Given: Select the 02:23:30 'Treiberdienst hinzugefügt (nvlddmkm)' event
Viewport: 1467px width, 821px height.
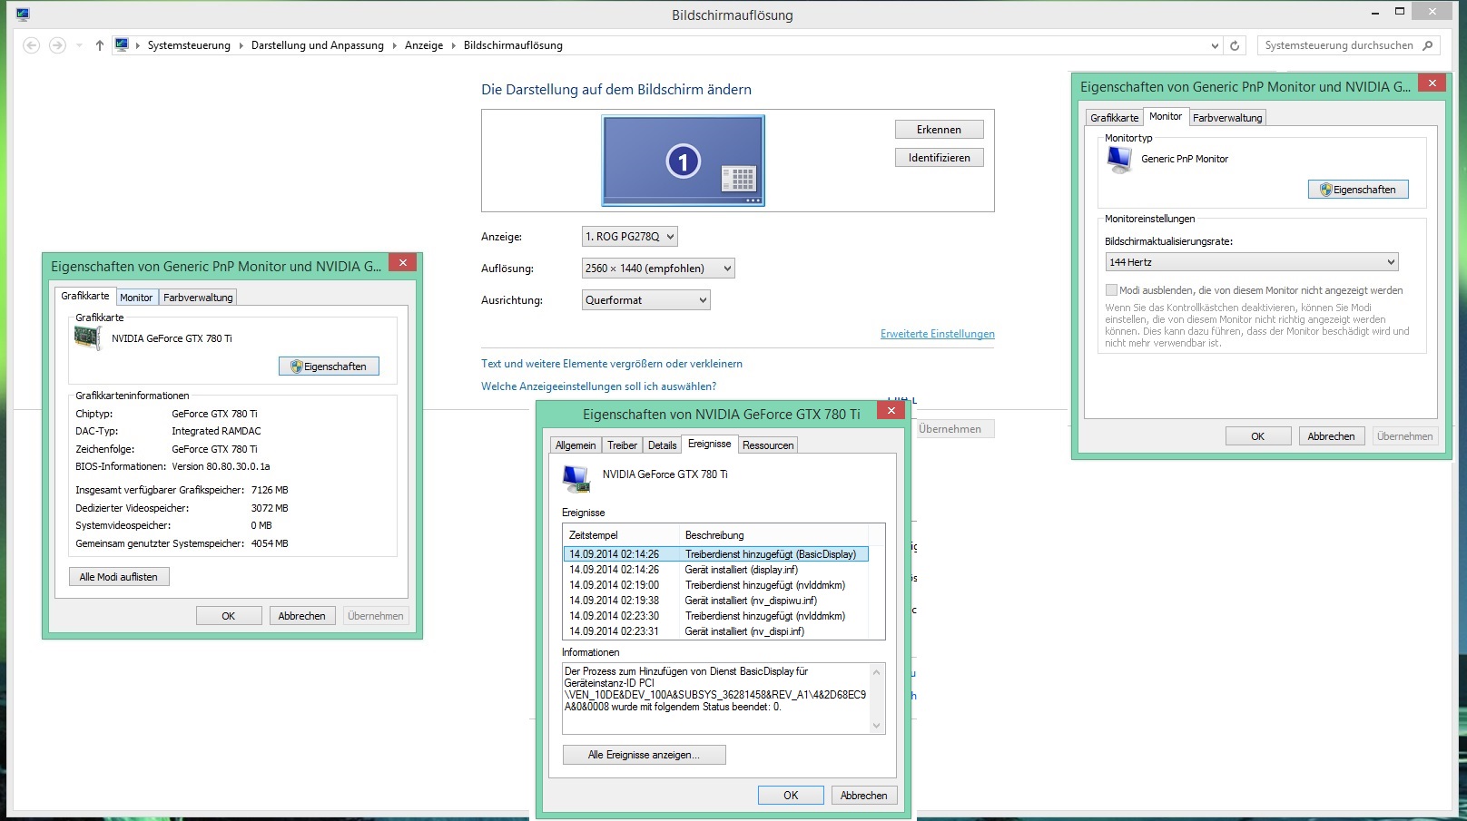Looking at the screenshot, I should [x=715, y=616].
